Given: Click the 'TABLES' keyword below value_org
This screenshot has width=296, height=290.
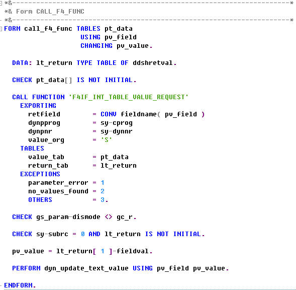Looking at the screenshot, I should click(32, 149).
